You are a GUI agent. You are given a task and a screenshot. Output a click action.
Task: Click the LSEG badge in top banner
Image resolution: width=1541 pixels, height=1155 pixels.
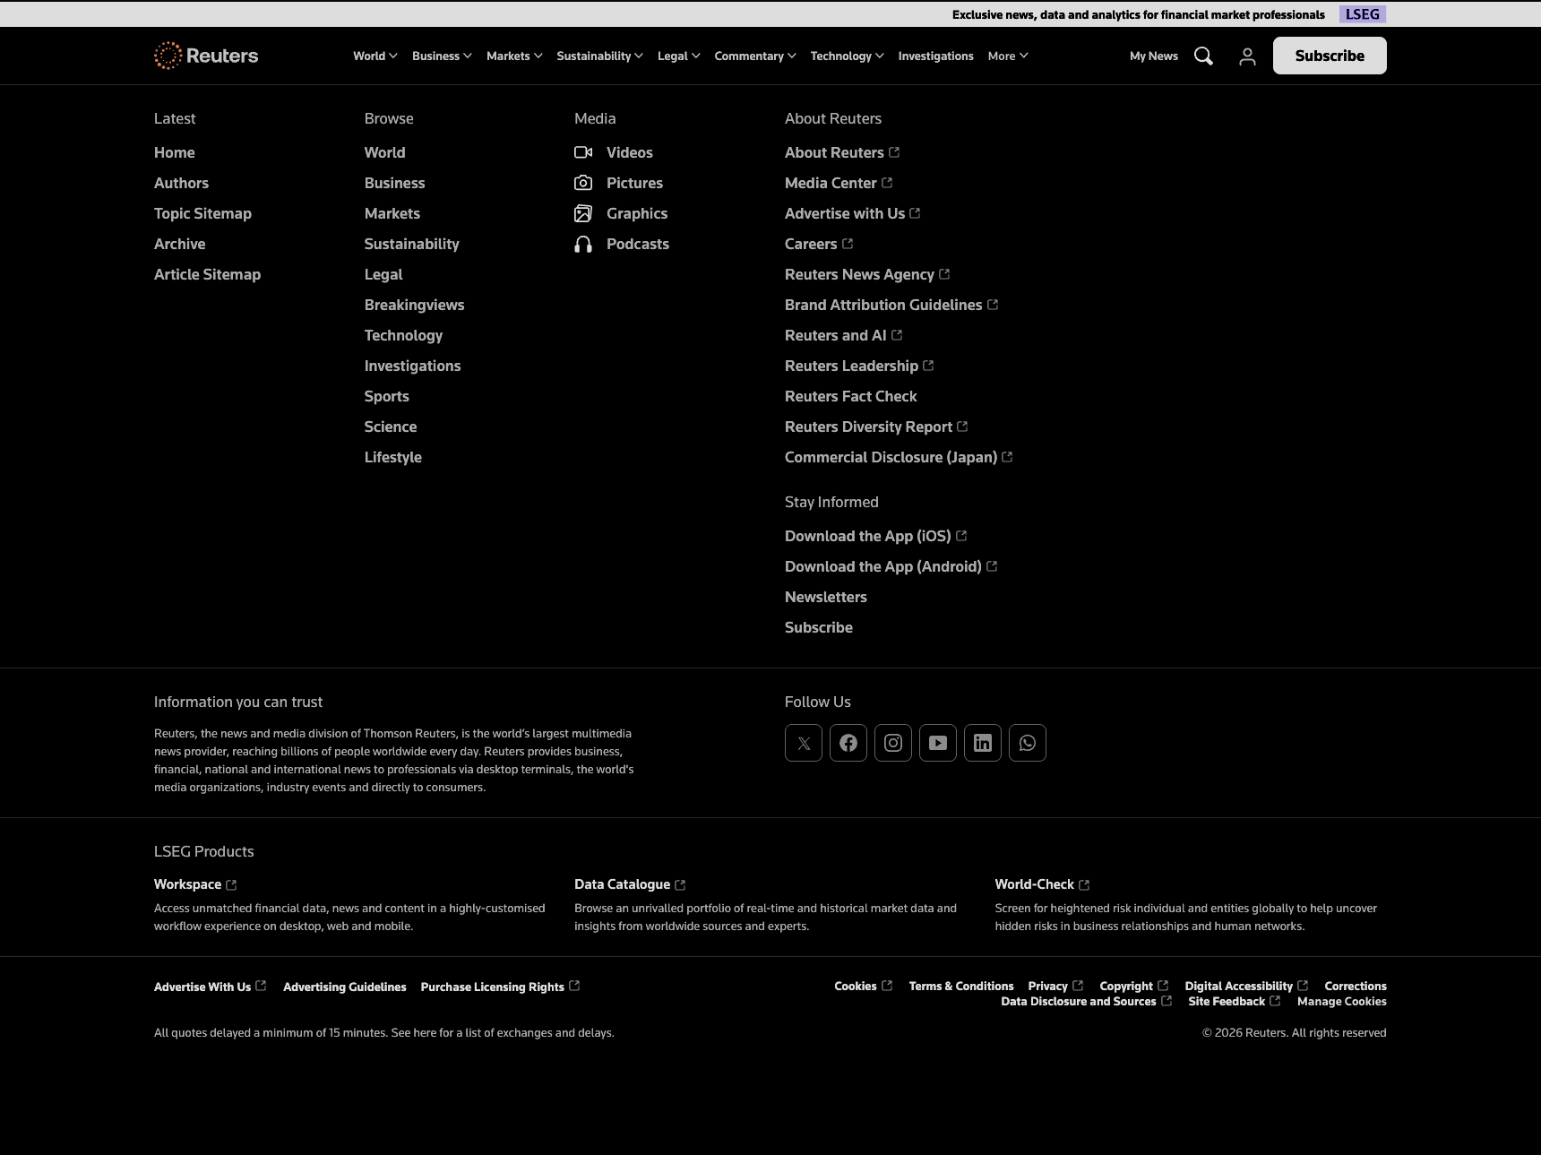[x=1363, y=14]
